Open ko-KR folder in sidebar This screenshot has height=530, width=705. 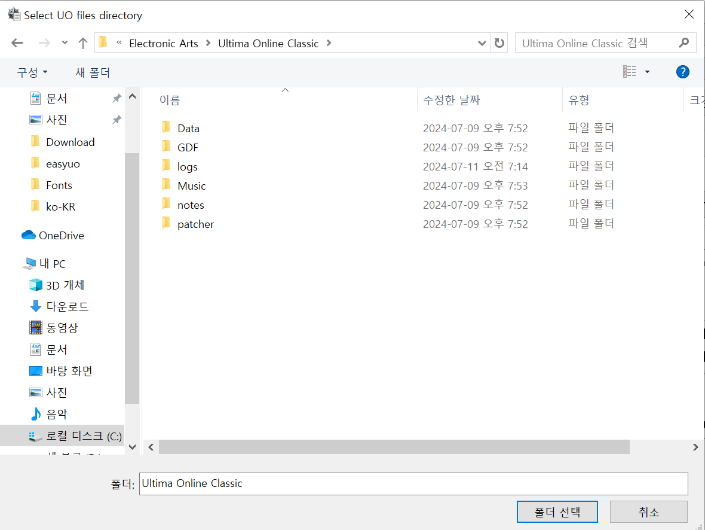click(60, 207)
